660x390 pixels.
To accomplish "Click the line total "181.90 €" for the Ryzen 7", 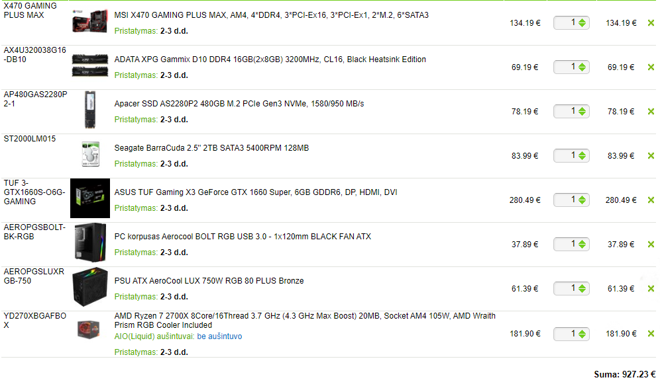I will 621,334.
